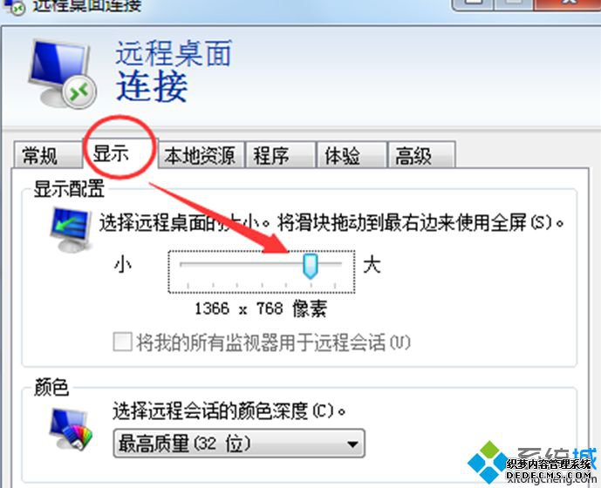601x488 pixels.
Task: Click the 大 label beside the slider
Action: pyautogui.click(x=372, y=264)
